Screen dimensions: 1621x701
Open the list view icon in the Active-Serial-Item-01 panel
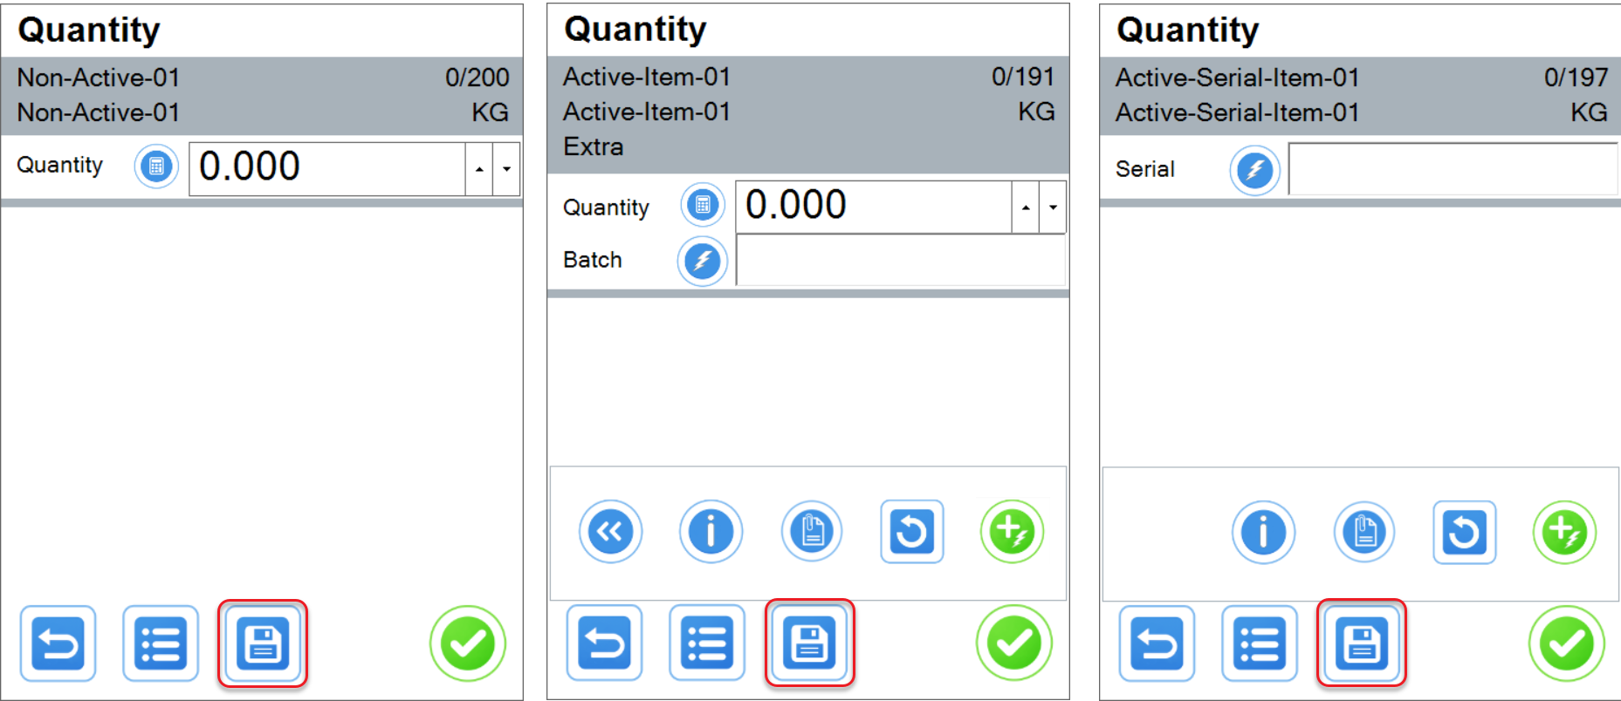(x=1260, y=644)
